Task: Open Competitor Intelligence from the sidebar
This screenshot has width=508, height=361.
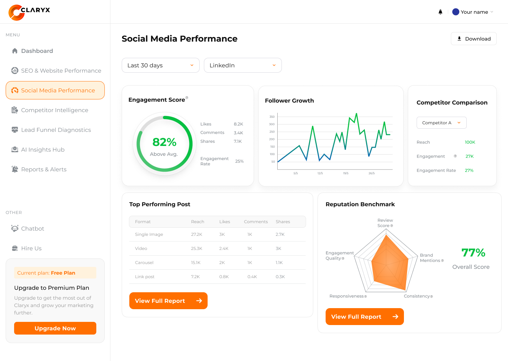Action: [15, 110]
